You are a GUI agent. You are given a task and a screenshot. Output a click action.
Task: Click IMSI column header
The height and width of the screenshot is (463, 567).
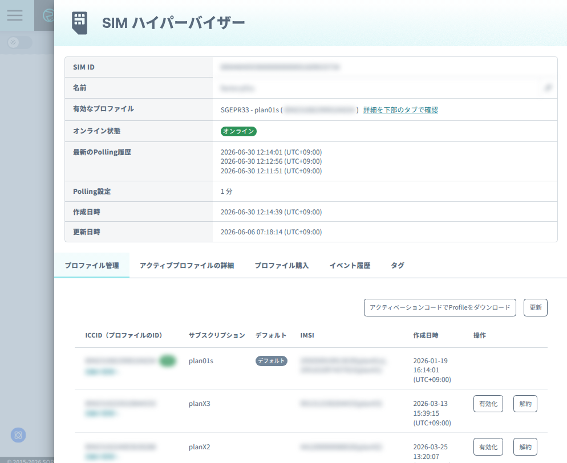point(307,335)
